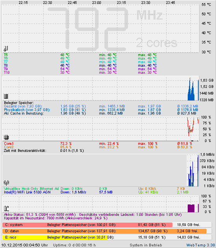Click Core2 average 'Ø 63,8 %'
Image resolution: width=216 pixels, height=248 pixels.
(x=185, y=147)
